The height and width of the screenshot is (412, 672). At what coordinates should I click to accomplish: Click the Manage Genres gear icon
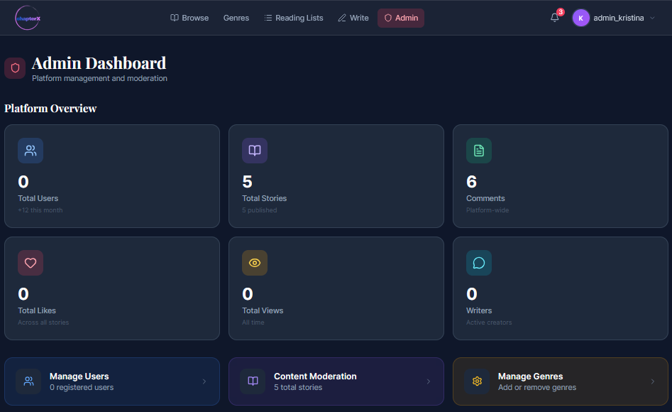477,381
